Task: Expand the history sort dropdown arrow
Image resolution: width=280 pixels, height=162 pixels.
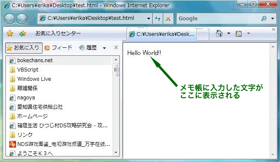Action: point(104,48)
